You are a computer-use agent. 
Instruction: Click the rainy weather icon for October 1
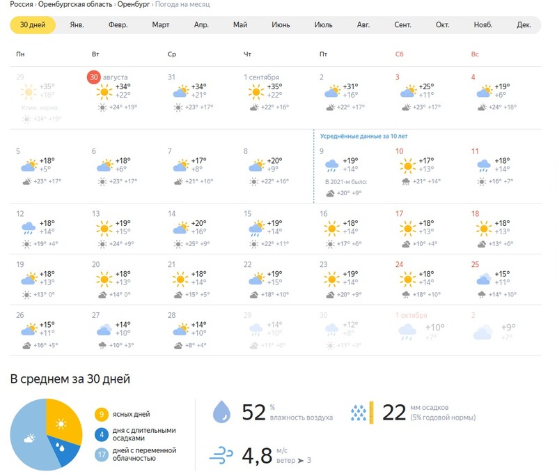tap(407, 332)
